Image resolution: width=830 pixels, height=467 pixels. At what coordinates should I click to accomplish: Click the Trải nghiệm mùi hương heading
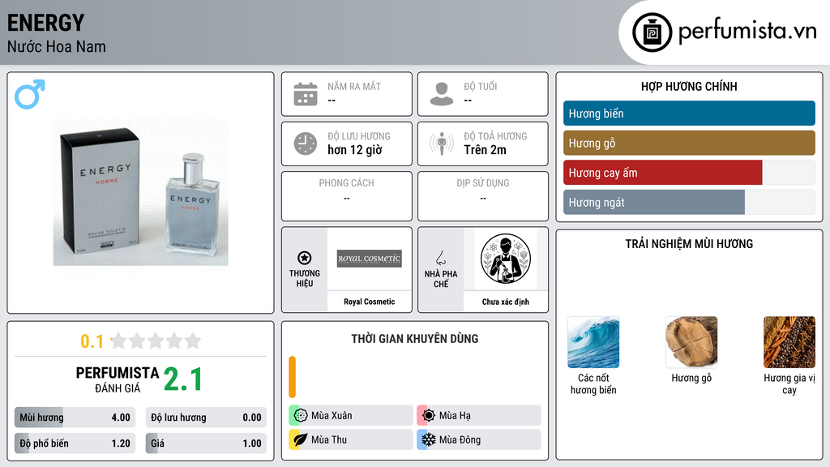(x=689, y=244)
